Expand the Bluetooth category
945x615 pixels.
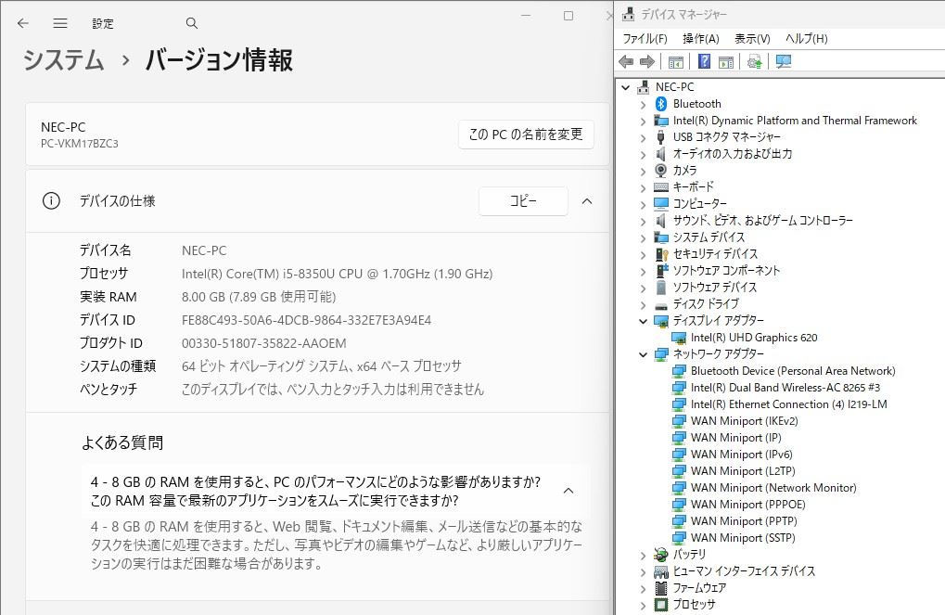coord(643,104)
